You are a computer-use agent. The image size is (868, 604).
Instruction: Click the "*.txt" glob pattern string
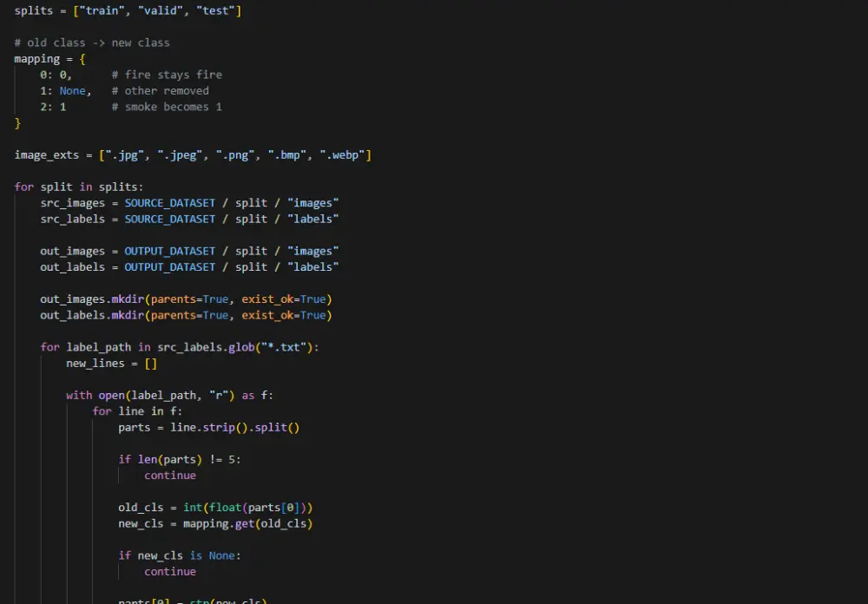284,347
